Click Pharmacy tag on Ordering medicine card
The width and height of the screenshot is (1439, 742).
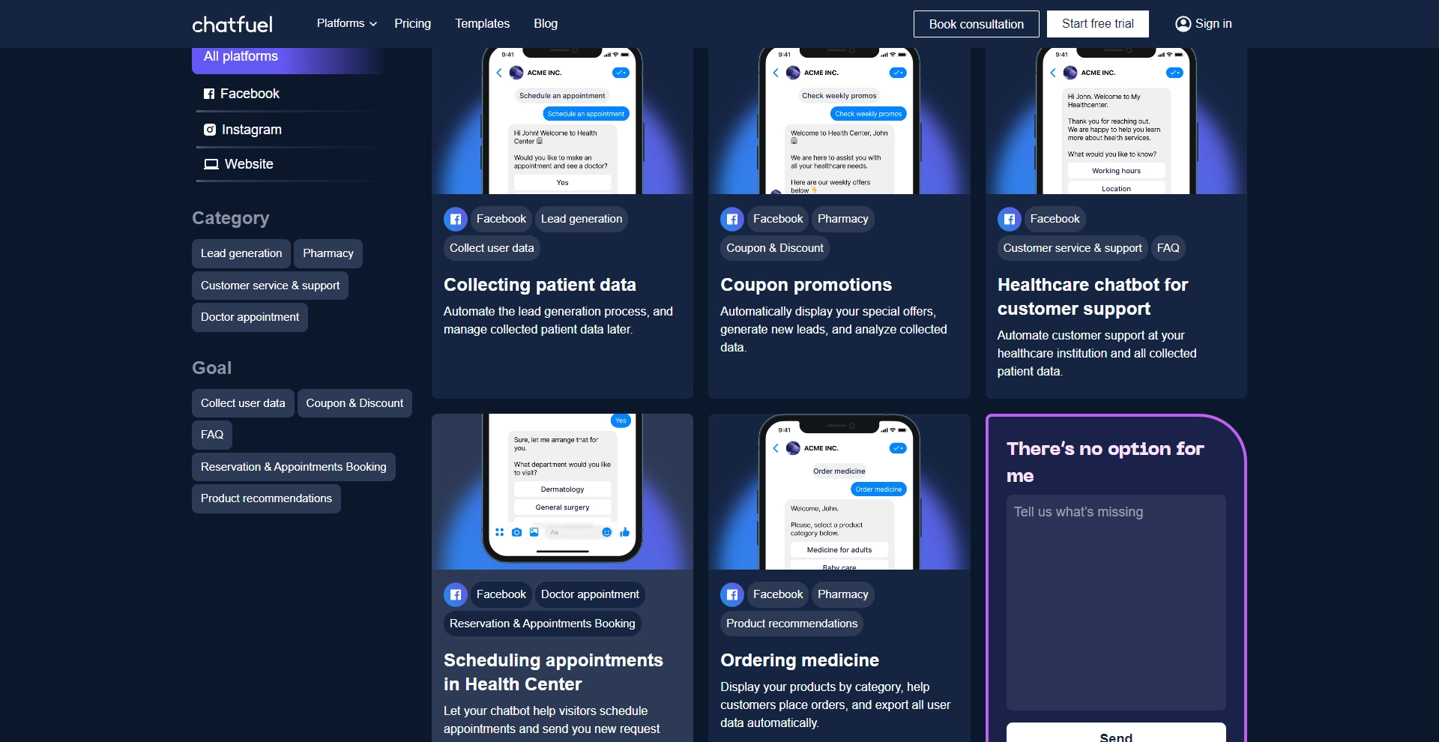842,594
